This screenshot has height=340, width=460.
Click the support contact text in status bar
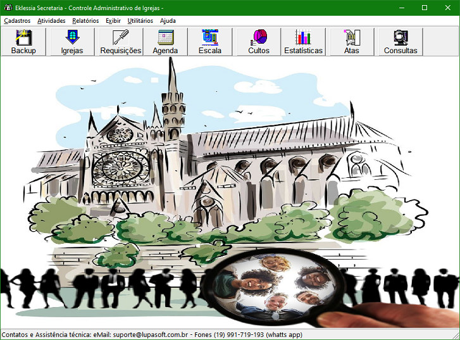[152, 335]
